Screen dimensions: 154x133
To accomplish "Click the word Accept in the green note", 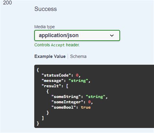I will coord(58,45).
